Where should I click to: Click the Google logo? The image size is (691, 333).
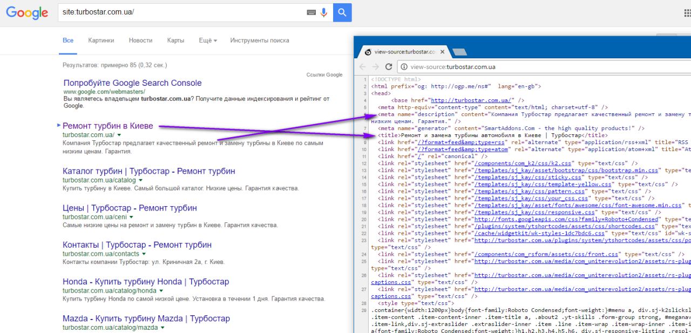[x=27, y=12]
